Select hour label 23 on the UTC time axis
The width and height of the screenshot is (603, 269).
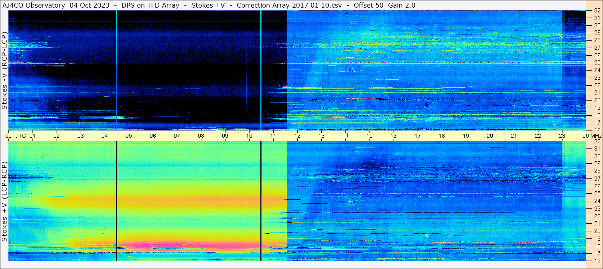pyautogui.click(x=562, y=136)
